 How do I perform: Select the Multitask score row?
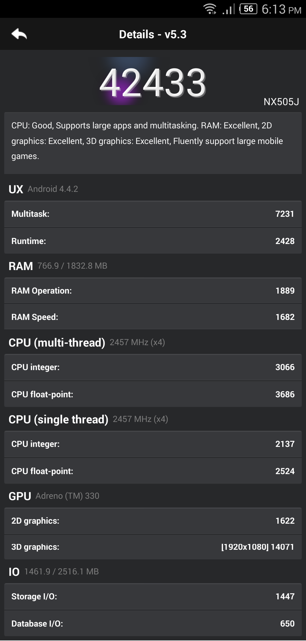[153, 214]
